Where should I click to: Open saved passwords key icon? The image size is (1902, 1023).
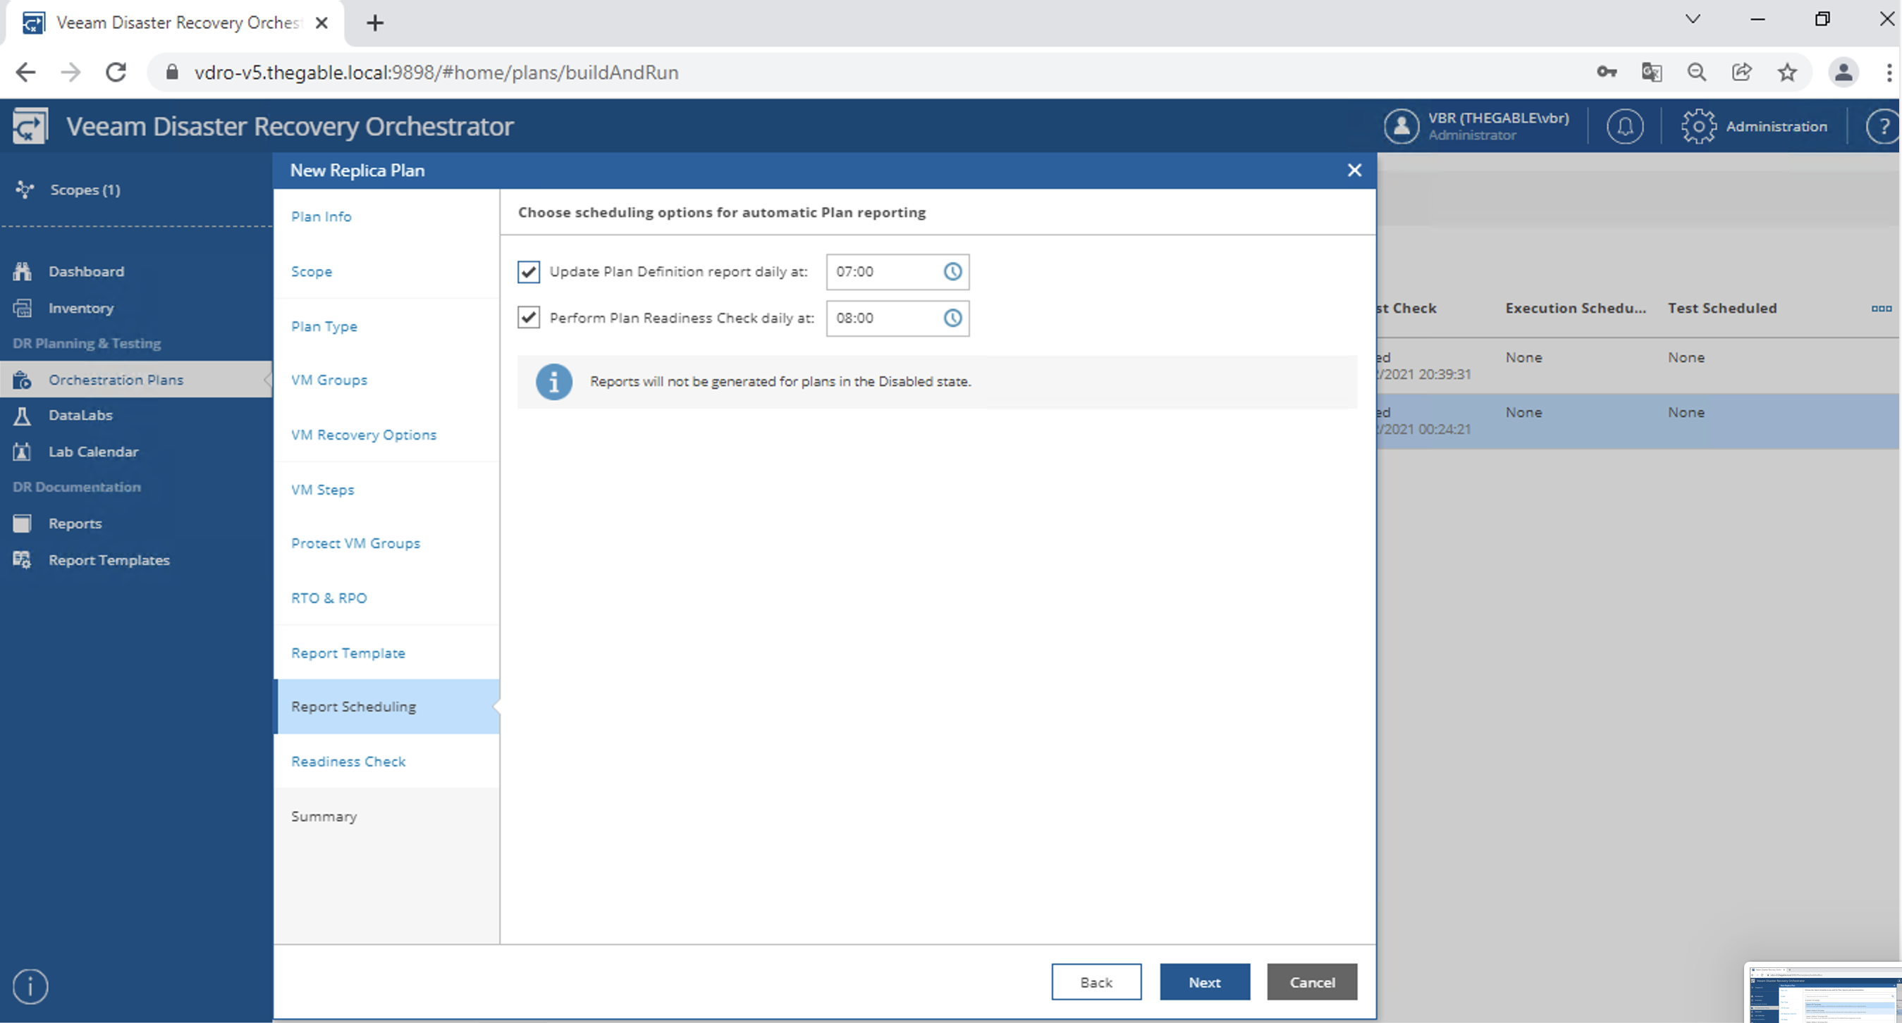[1607, 73]
